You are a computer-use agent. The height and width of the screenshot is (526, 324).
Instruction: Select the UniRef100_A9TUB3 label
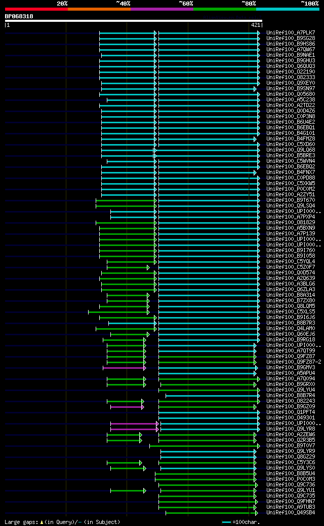coord(291,507)
